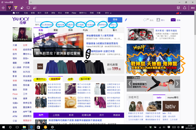Select the Eraser tool
The width and height of the screenshot is (196, 130).
[22, 8]
